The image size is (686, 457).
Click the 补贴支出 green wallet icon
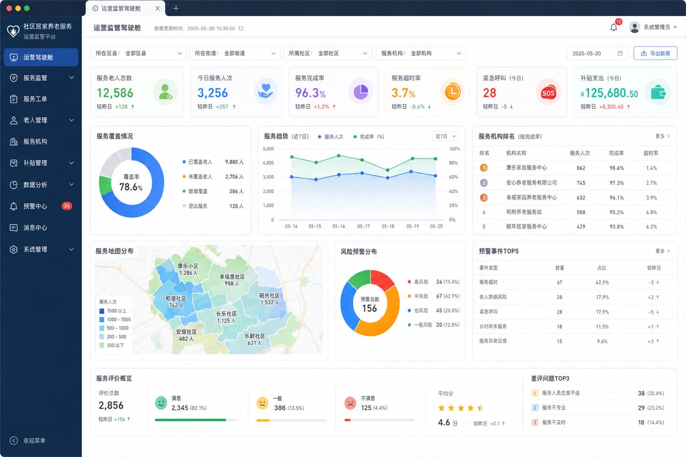[x=658, y=92]
